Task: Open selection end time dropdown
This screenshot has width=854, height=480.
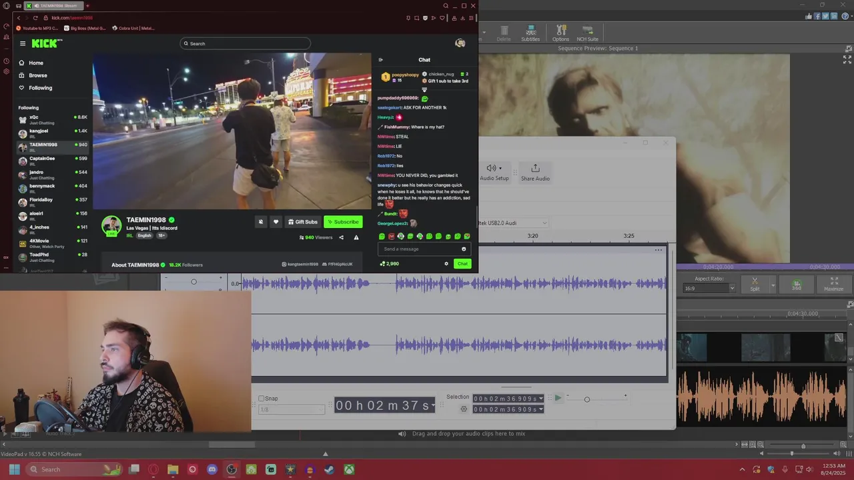Action: tap(540, 409)
